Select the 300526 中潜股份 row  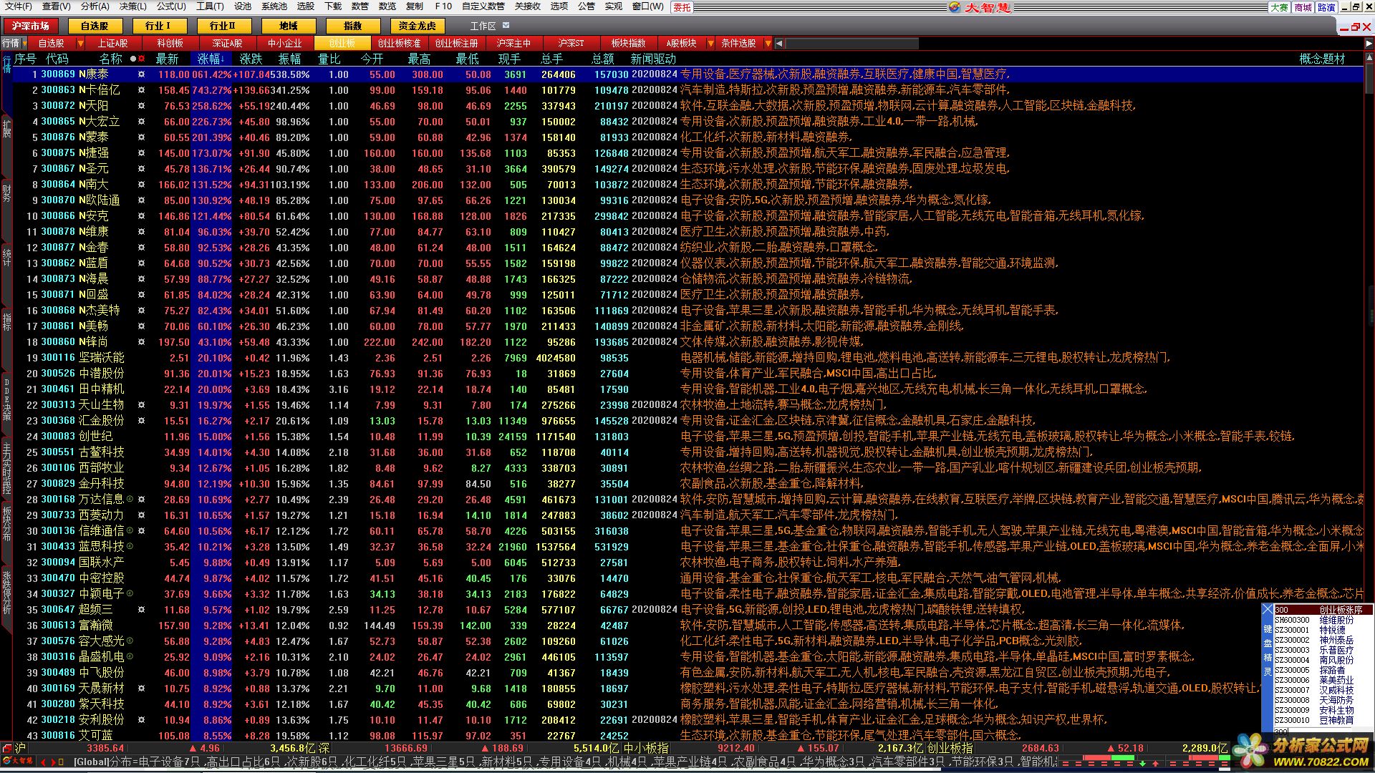pyautogui.click(x=688, y=374)
